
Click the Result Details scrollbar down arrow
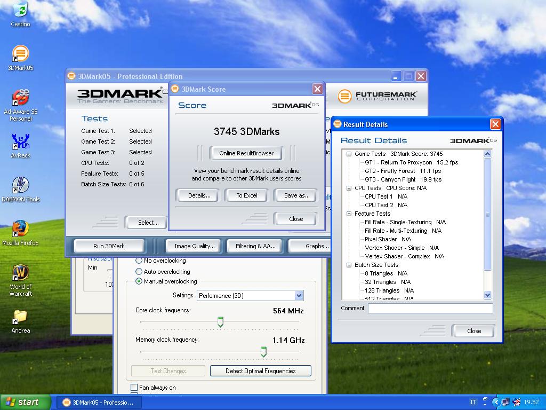(x=487, y=295)
